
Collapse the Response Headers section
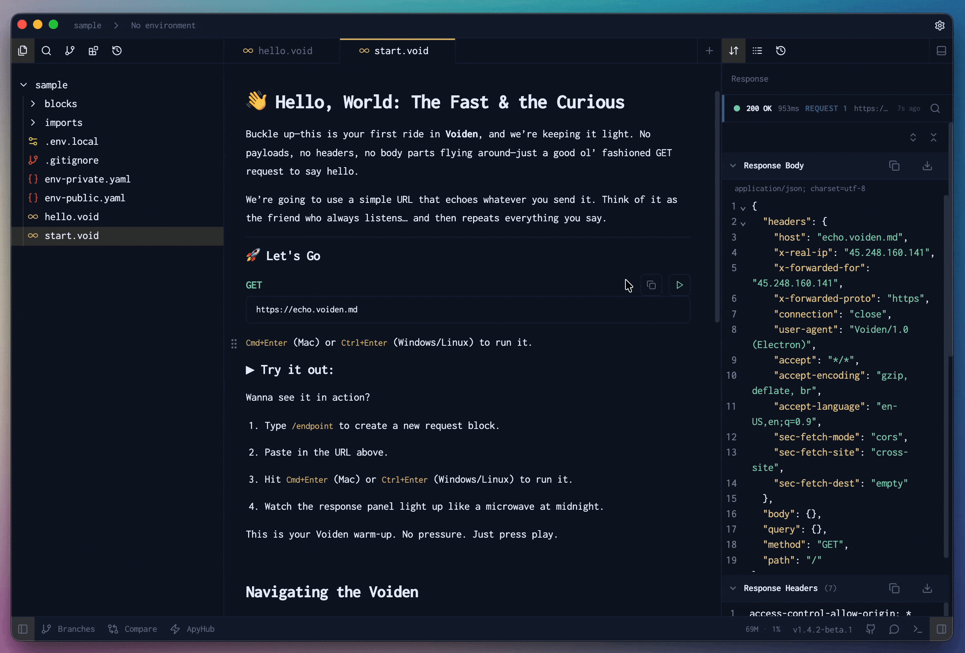[733, 588]
